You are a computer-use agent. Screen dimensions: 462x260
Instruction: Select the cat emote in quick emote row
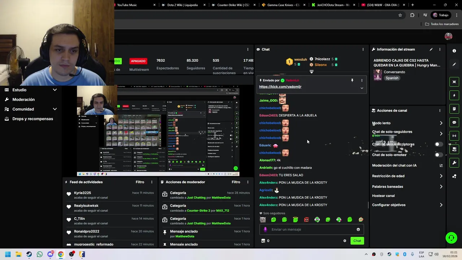[263, 220]
